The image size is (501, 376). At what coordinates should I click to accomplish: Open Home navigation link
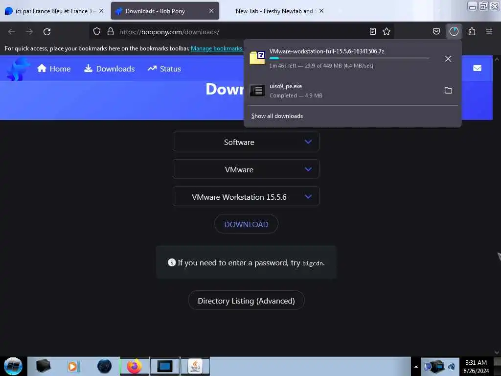[x=54, y=69]
